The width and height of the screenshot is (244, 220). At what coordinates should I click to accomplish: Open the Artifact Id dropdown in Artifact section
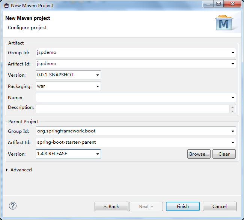233,64
